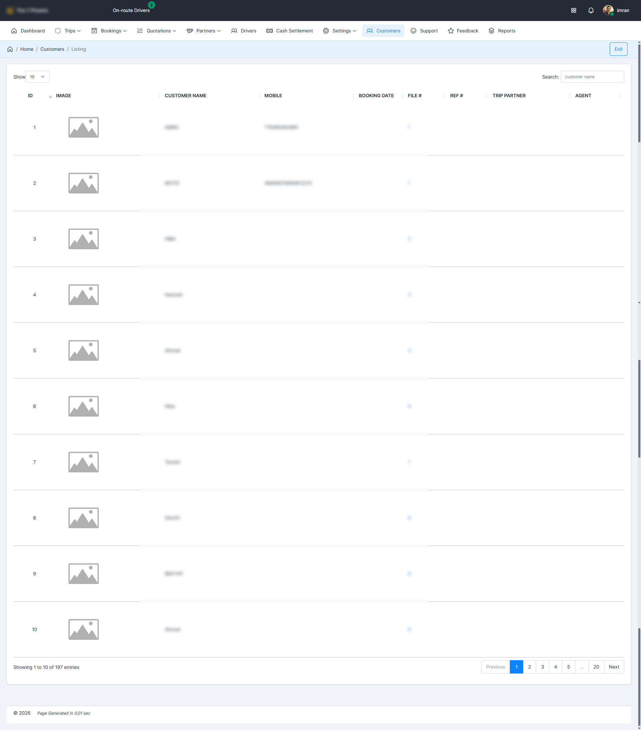Click the home icon in breadcrumb

coord(10,49)
